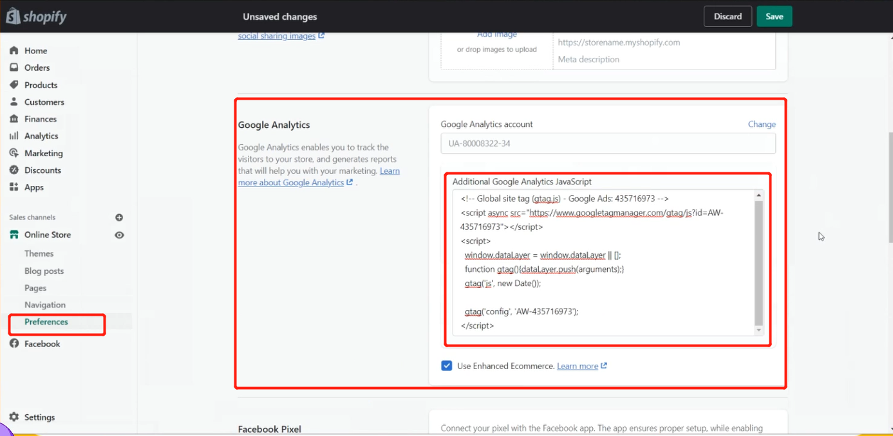Click the Google Analytics section heading

[274, 125]
